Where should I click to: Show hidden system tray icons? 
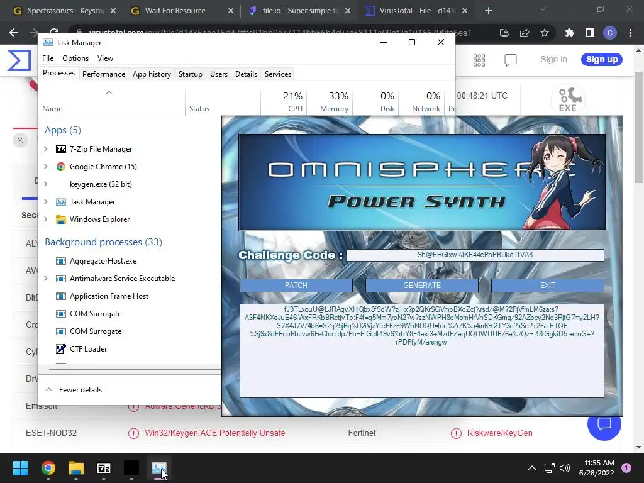(x=532, y=468)
